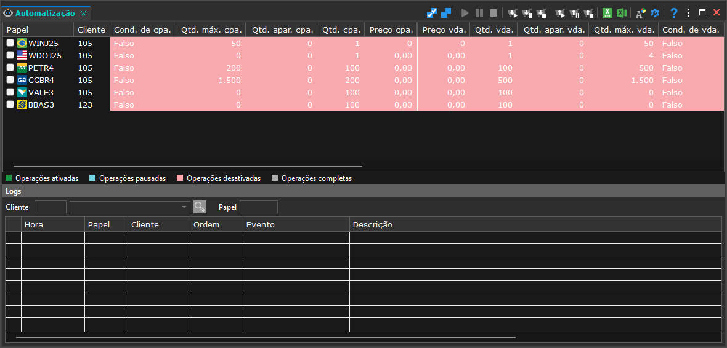Click the Papel filter input field
Viewport: 727px width, 348px height.
(259, 207)
